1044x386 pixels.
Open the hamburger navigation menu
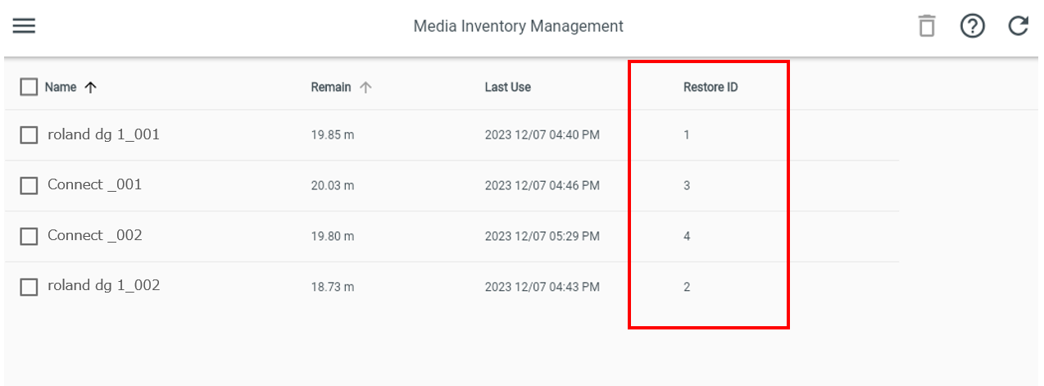pyautogui.click(x=24, y=26)
